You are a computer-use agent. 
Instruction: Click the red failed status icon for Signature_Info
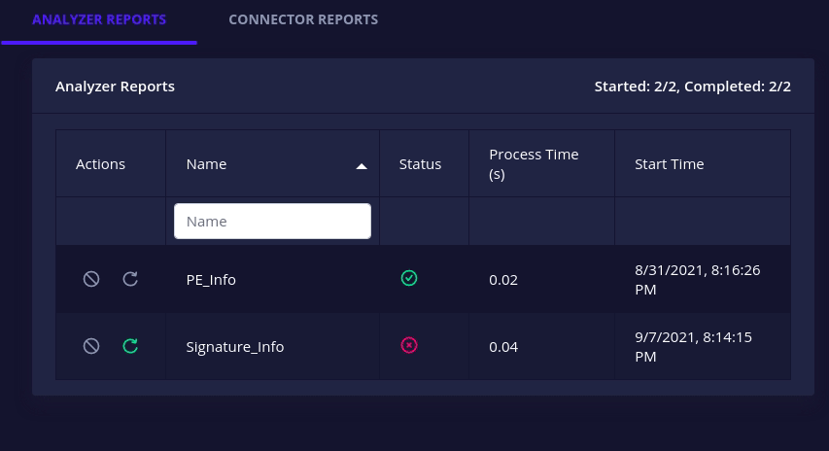coord(409,345)
